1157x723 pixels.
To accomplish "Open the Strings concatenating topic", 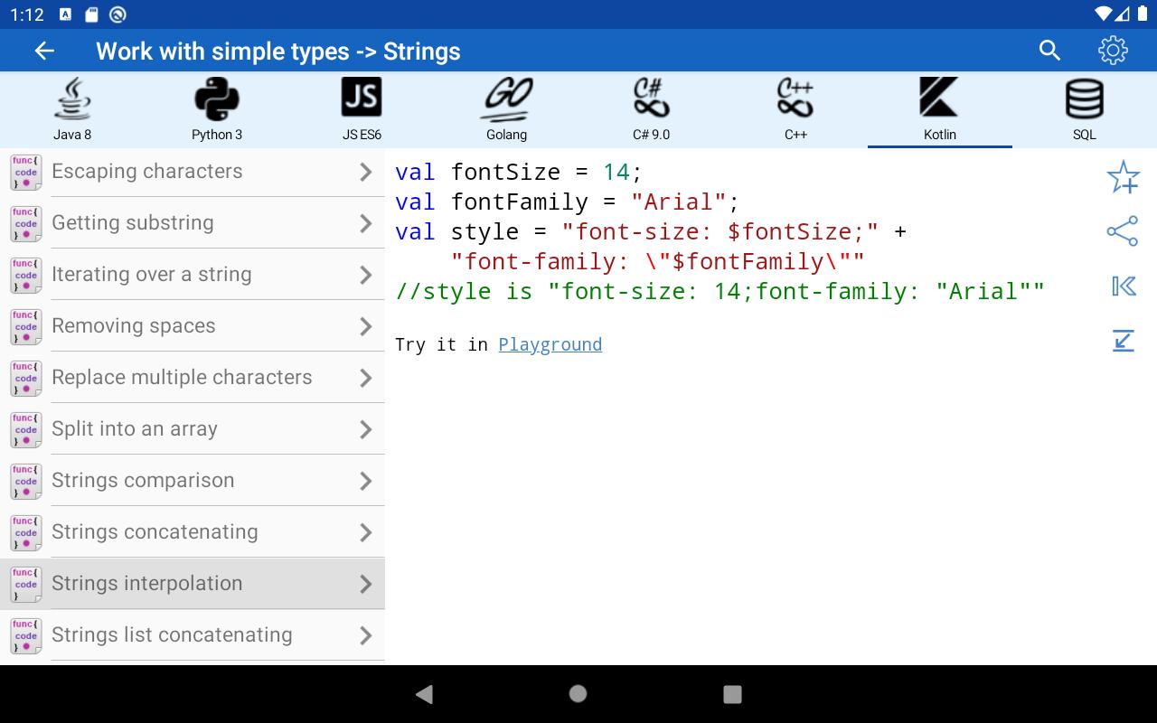I will coord(193,532).
